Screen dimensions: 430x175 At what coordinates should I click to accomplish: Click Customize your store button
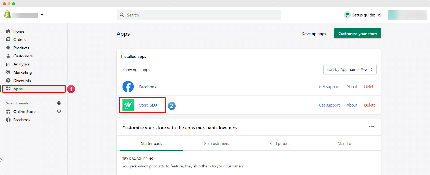tap(357, 34)
